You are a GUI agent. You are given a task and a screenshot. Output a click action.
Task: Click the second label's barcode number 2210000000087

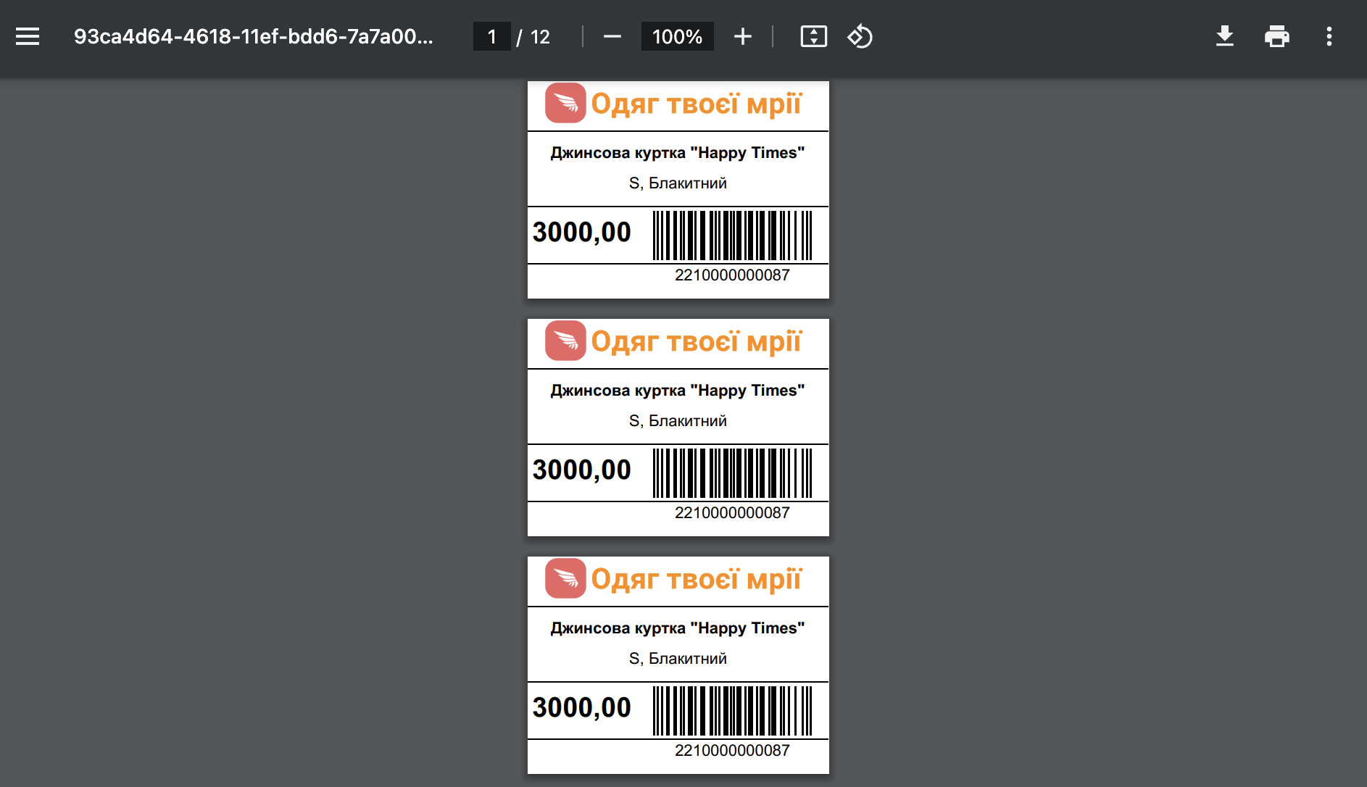732,513
